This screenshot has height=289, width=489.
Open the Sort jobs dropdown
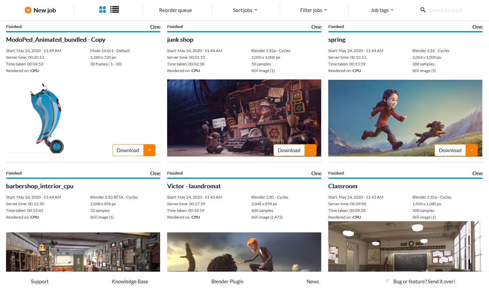pos(244,10)
